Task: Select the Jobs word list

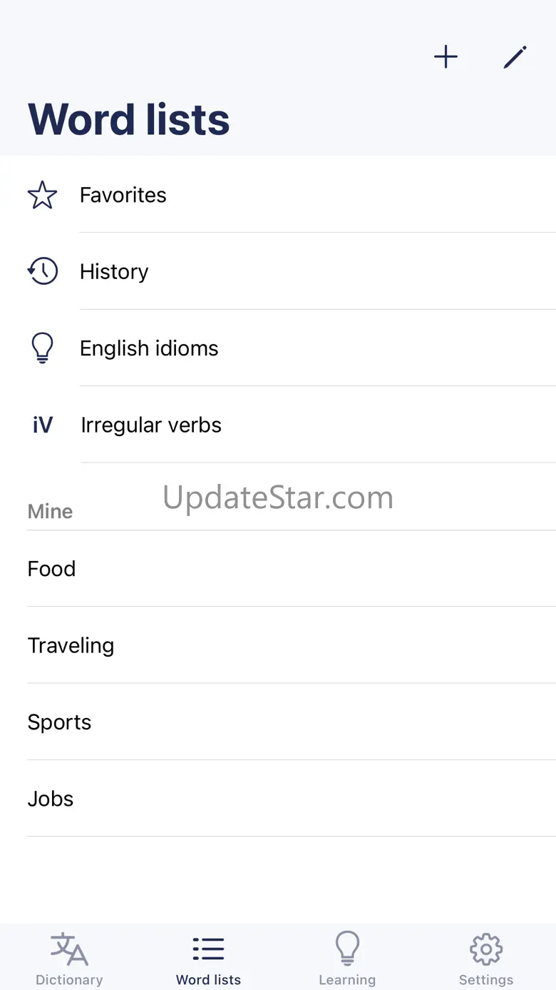Action: tap(51, 799)
